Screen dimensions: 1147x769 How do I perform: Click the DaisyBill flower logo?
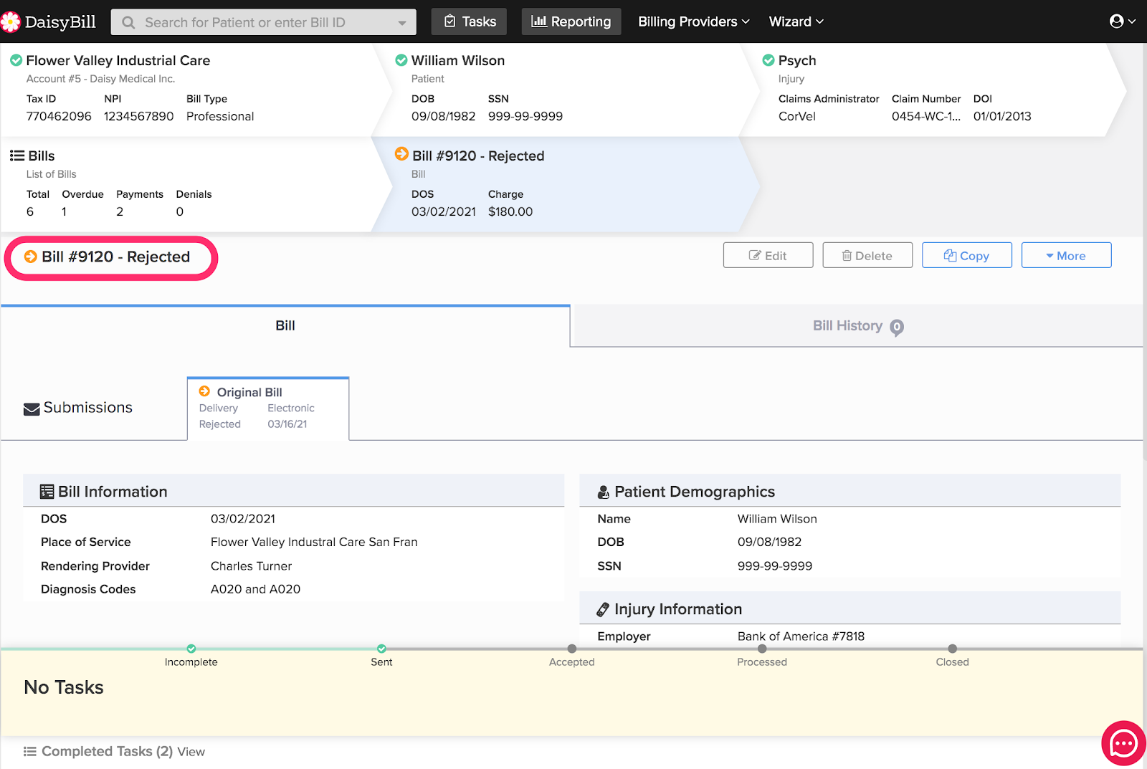[11, 22]
